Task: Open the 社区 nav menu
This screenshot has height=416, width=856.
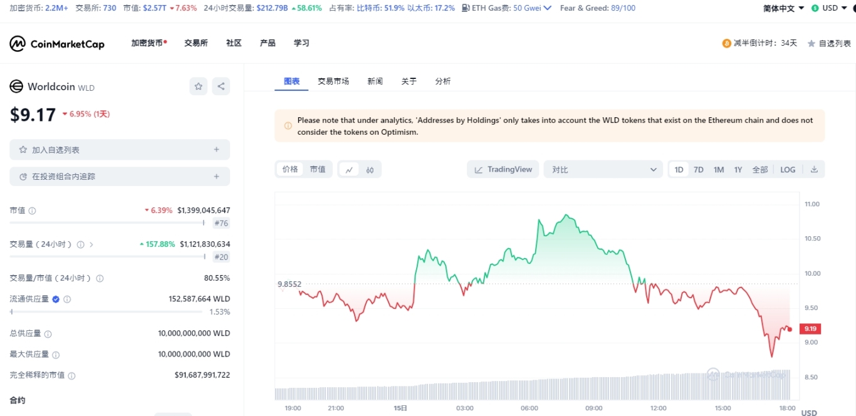Action: pos(234,43)
